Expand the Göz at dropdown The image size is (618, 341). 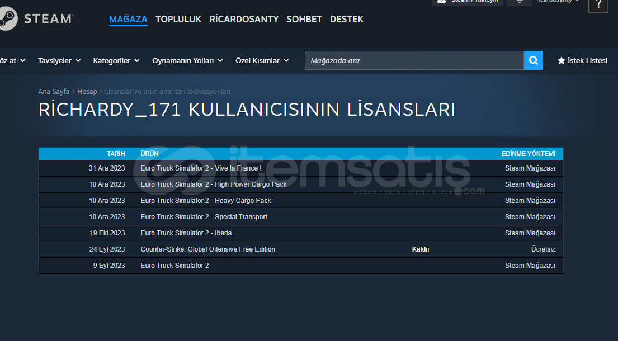13,60
